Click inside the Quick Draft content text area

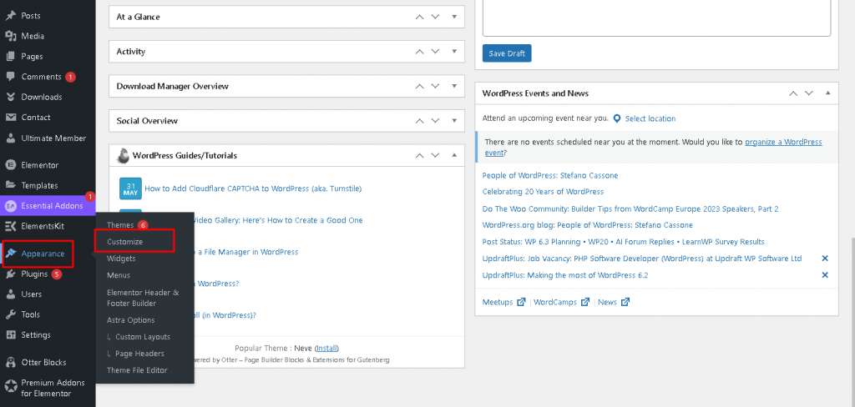[x=656, y=17]
